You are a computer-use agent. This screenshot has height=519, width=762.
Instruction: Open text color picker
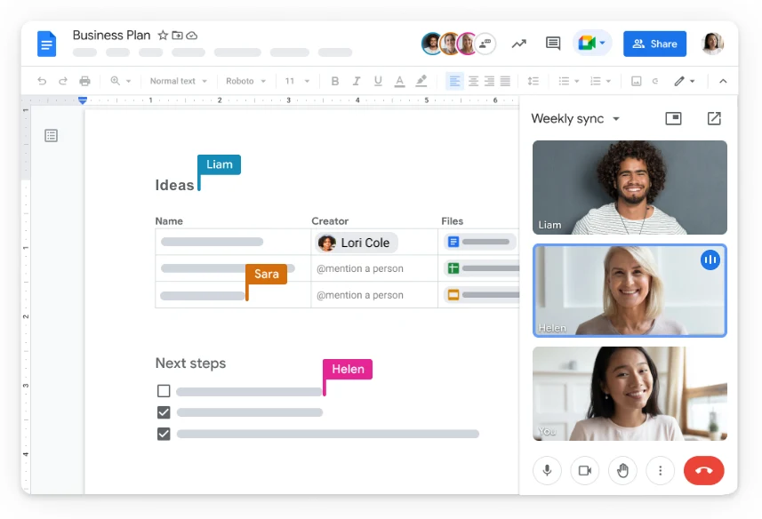399,81
